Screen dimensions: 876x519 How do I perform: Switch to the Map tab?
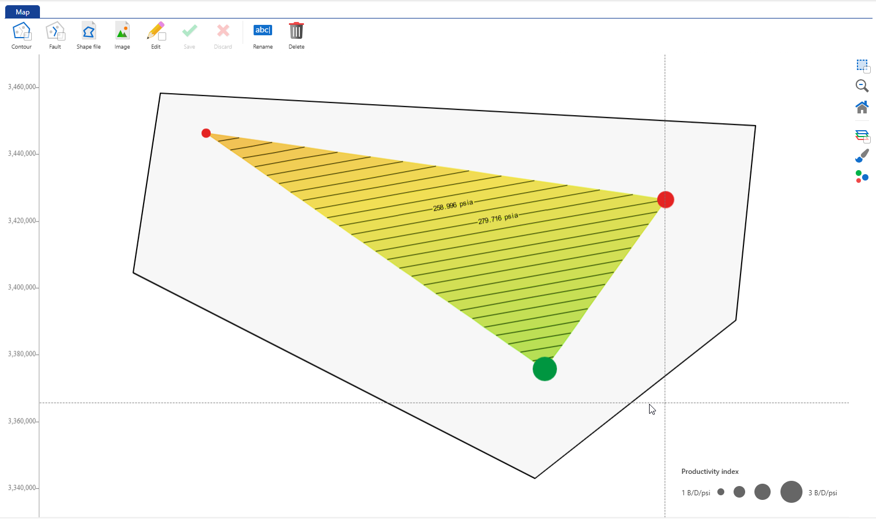[23, 12]
